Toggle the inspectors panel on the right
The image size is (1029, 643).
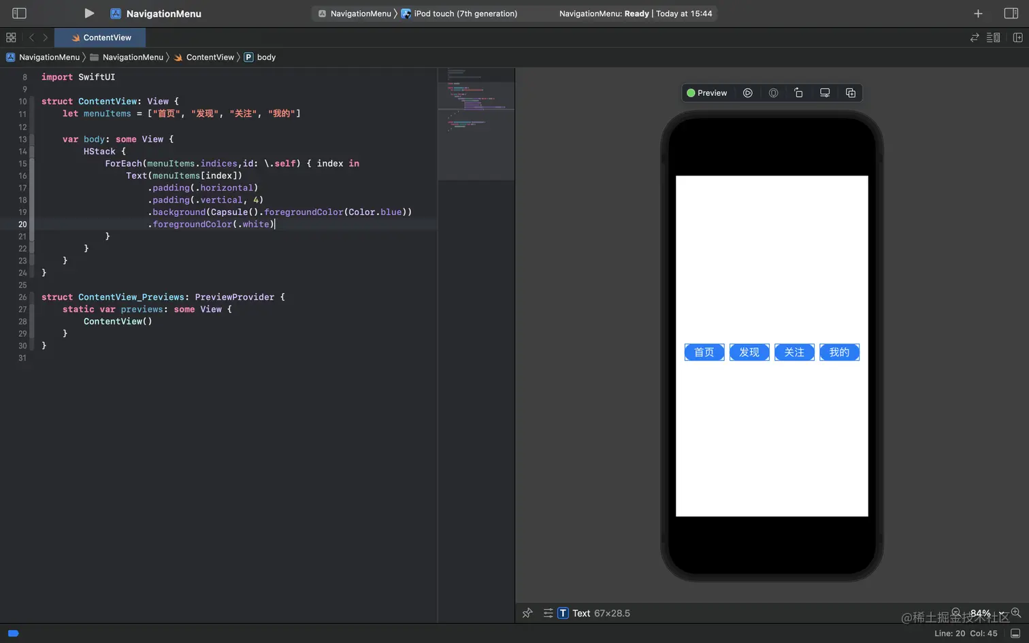[1011, 13]
